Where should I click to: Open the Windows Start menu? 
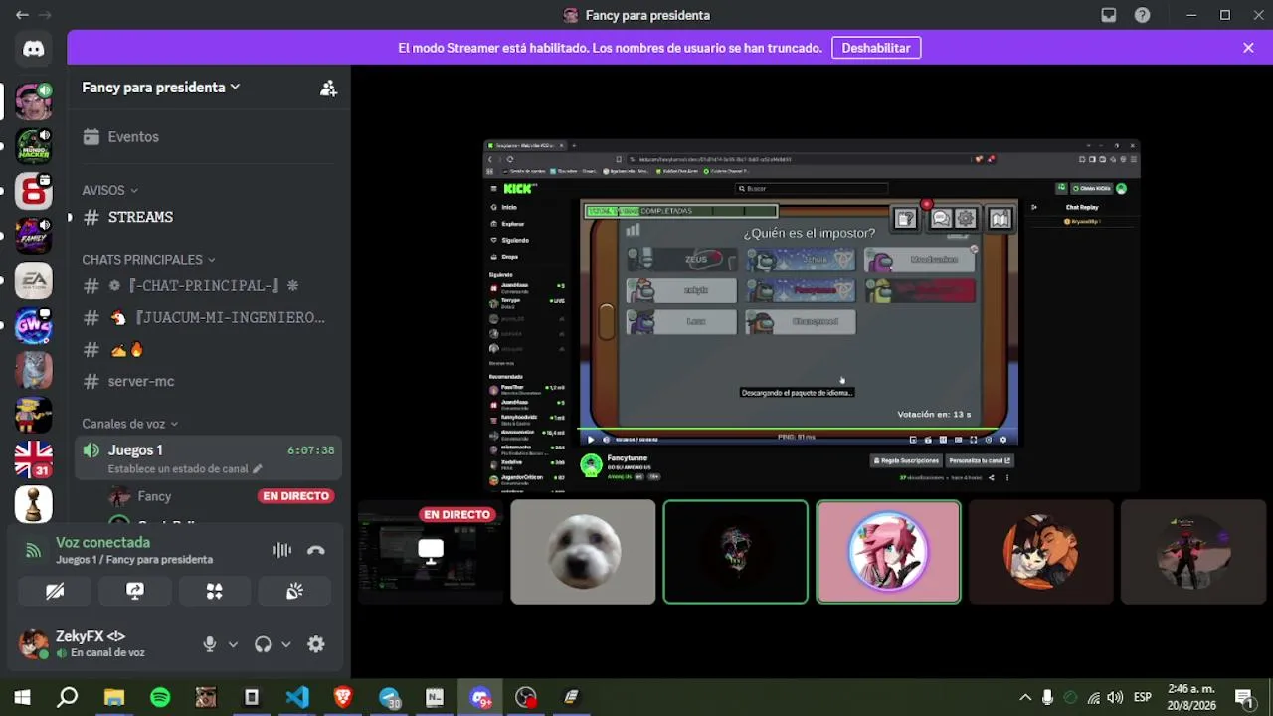22,697
